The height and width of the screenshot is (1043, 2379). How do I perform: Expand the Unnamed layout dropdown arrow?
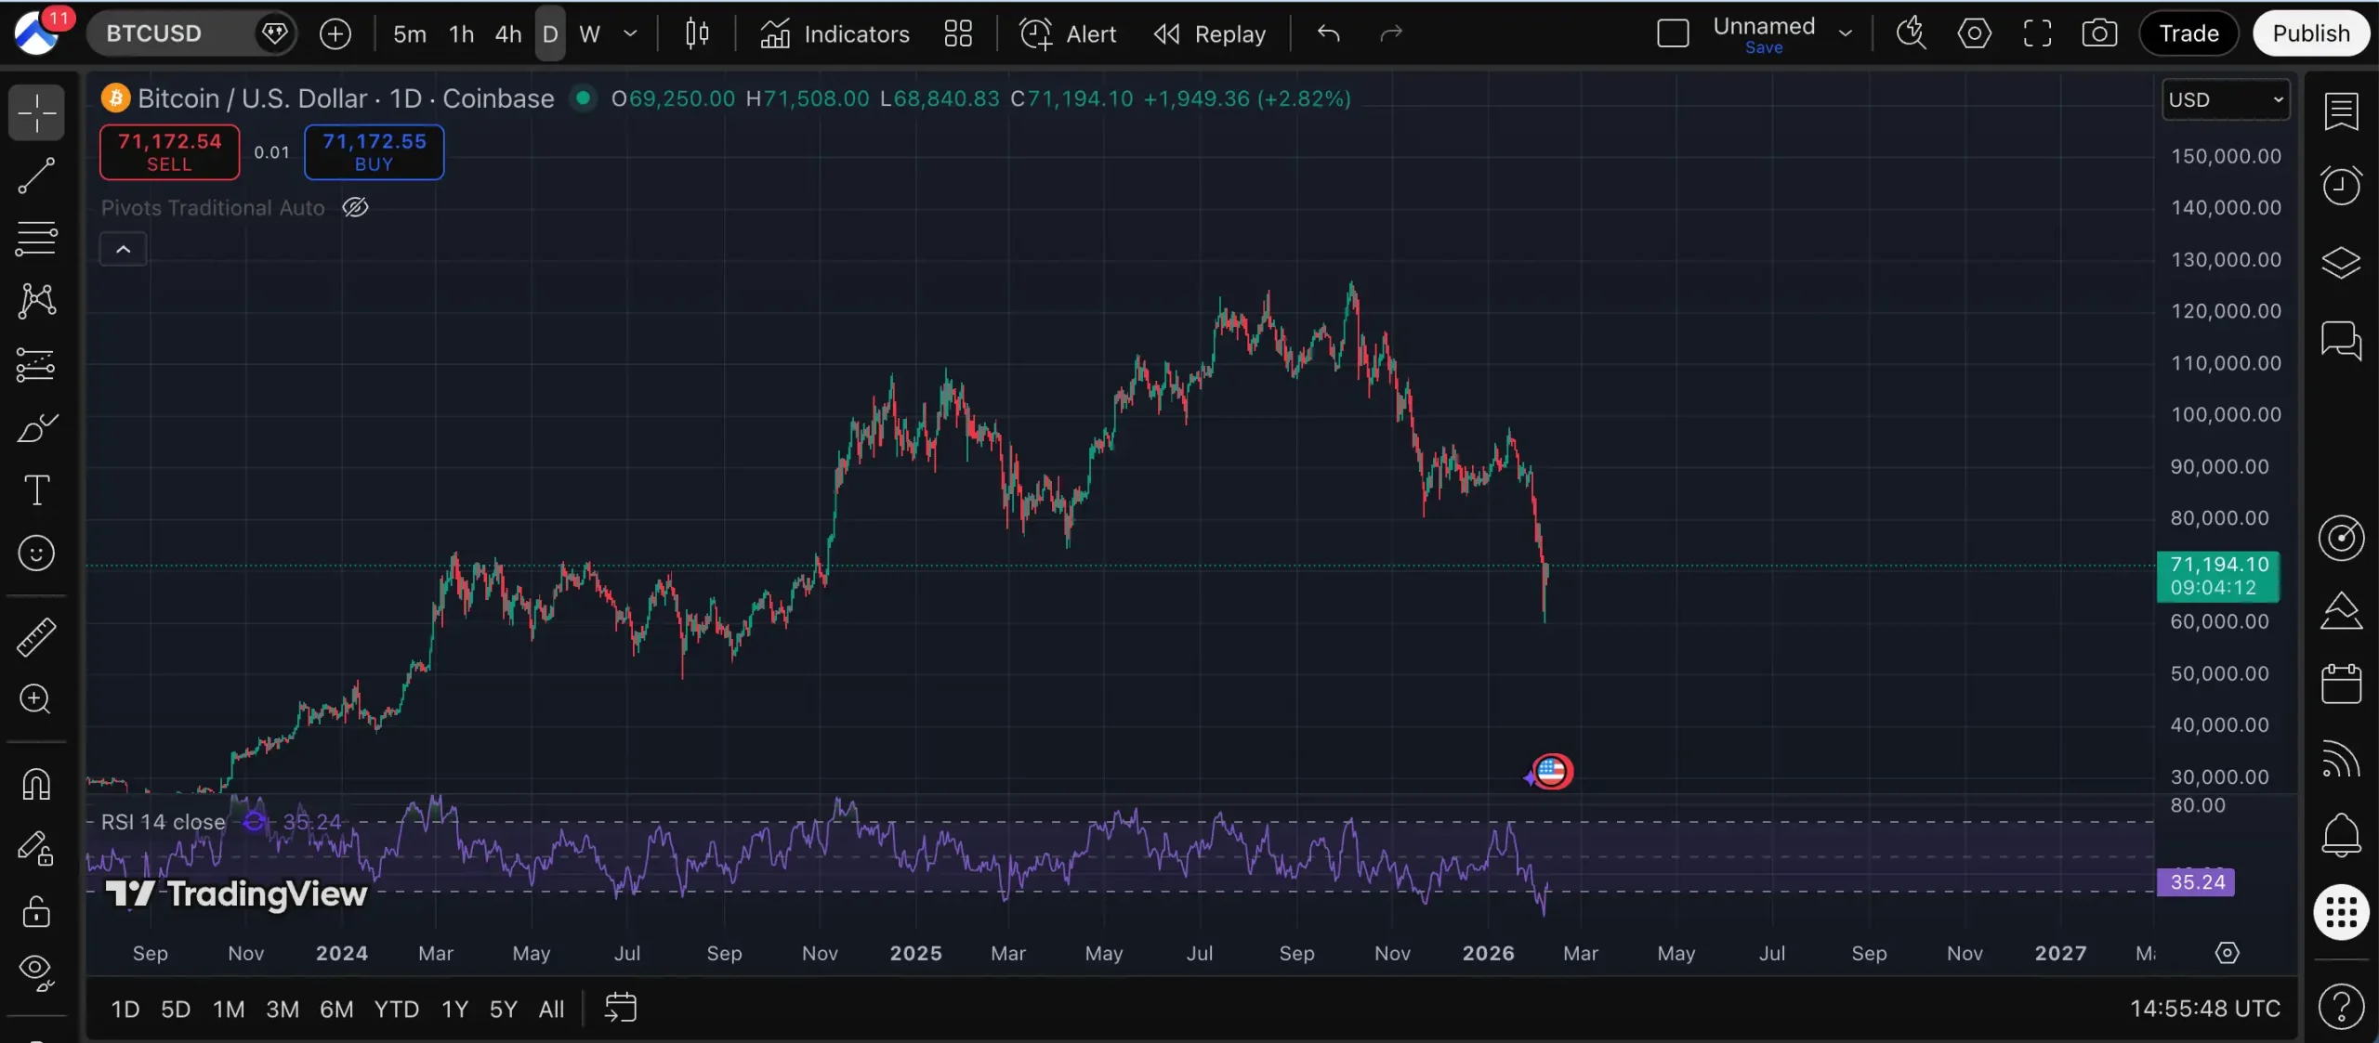click(1846, 34)
